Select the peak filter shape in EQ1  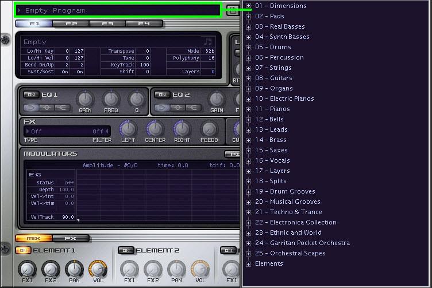point(47,108)
